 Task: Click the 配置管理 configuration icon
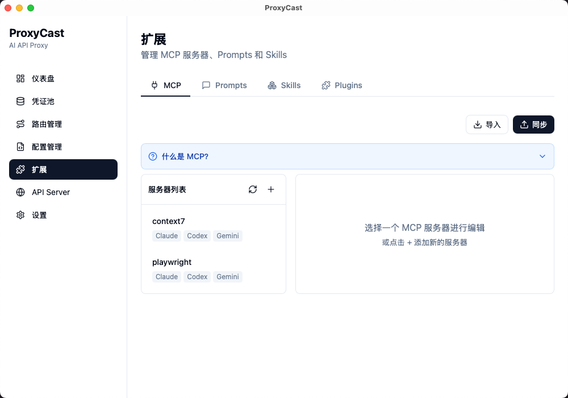[x=20, y=147]
